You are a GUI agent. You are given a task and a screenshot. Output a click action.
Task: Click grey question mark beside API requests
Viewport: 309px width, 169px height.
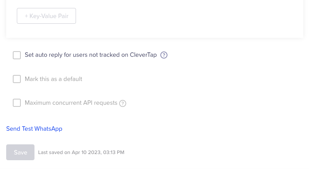point(122,103)
